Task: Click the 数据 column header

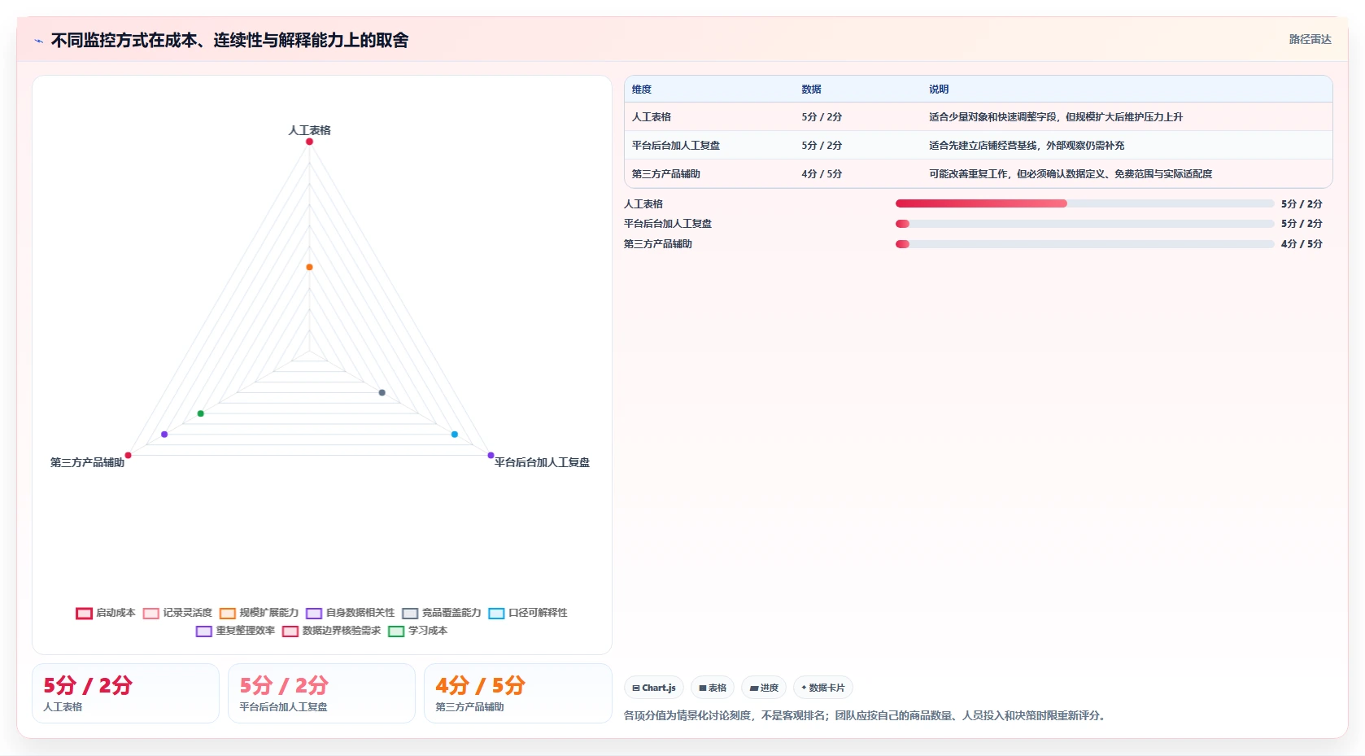Action: (x=811, y=90)
